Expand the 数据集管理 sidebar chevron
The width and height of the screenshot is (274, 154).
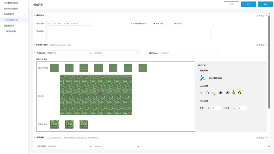pos(24,14)
